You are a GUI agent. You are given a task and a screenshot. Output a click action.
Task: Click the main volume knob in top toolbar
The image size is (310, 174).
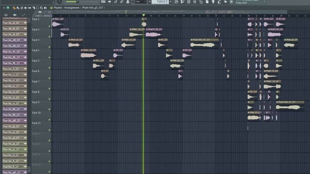59,2
